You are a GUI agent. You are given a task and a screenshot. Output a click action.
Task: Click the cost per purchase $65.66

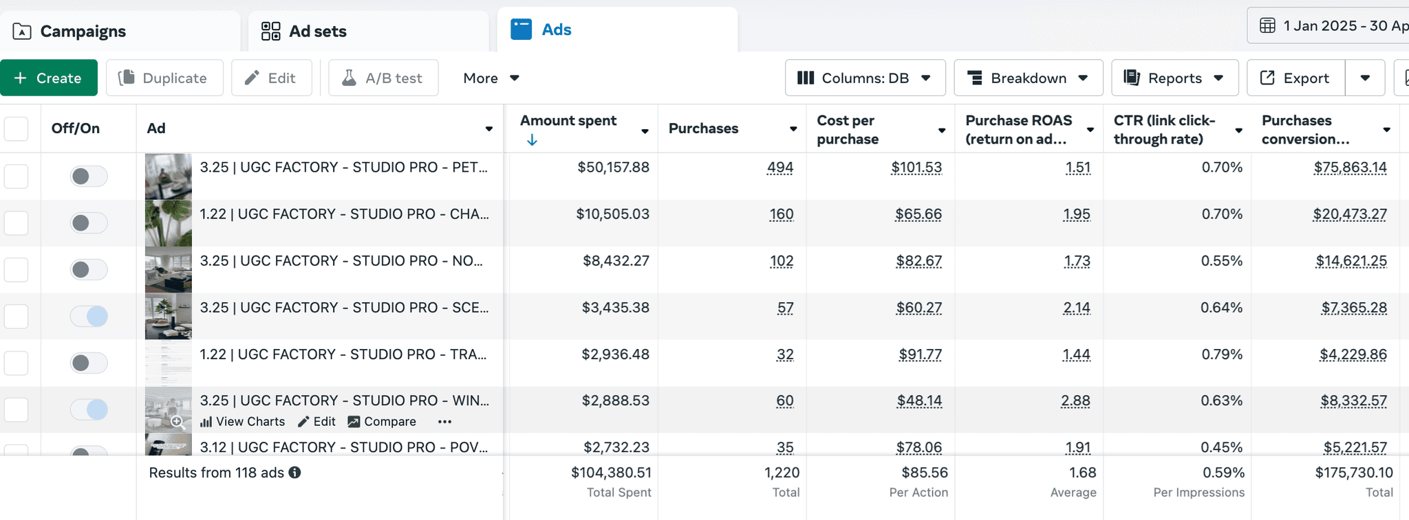(x=918, y=214)
